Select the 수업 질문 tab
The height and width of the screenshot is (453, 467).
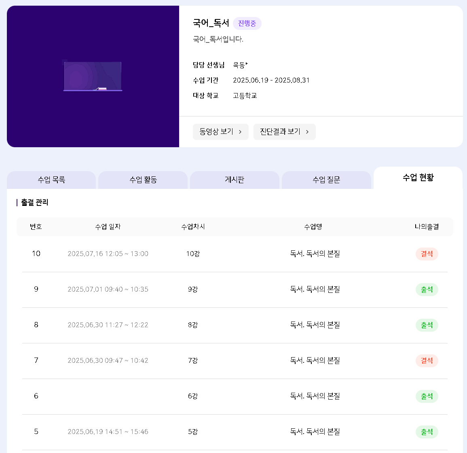point(326,180)
